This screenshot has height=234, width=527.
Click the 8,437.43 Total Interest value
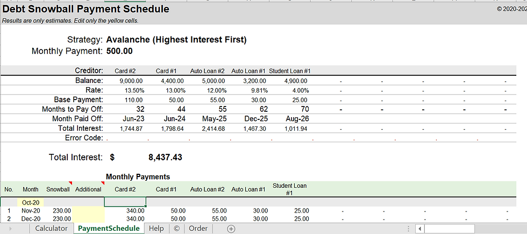(x=166, y=157)
